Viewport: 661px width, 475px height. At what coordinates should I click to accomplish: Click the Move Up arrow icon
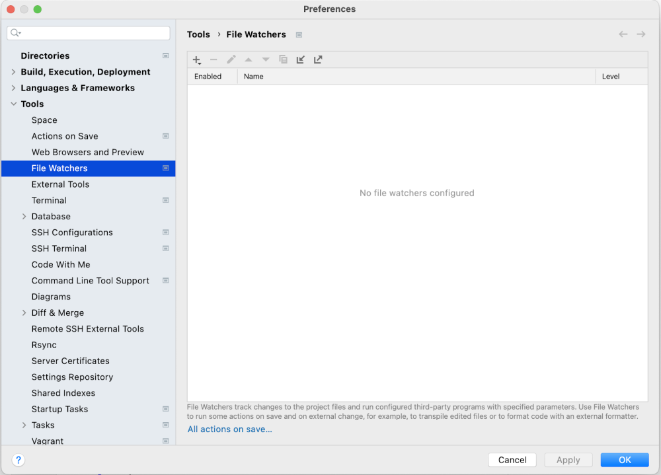[248, 59]
